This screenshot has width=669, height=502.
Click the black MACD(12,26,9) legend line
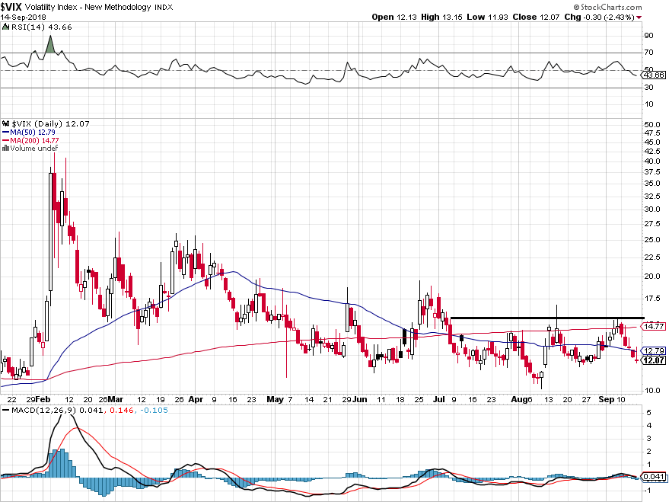click(x=5, y=411)
